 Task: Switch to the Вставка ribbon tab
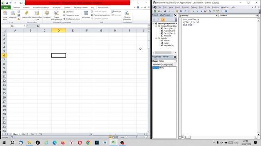pyautogui.click(x=26, y=7)
